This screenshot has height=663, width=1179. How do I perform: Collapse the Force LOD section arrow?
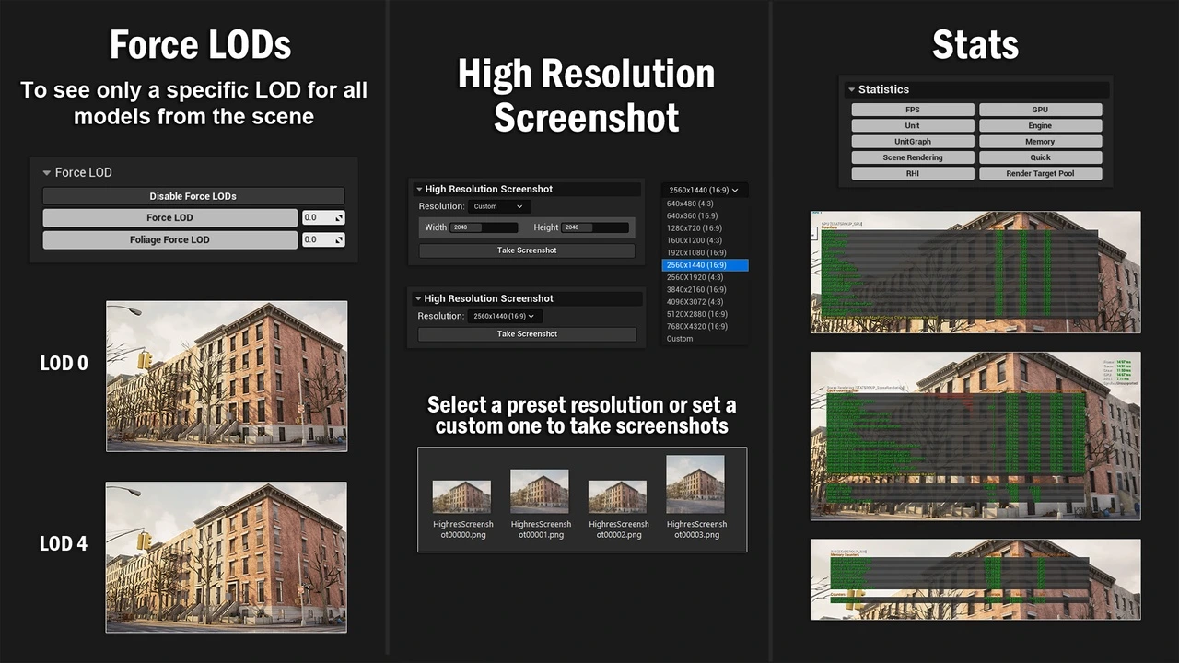tap(47, 173)
